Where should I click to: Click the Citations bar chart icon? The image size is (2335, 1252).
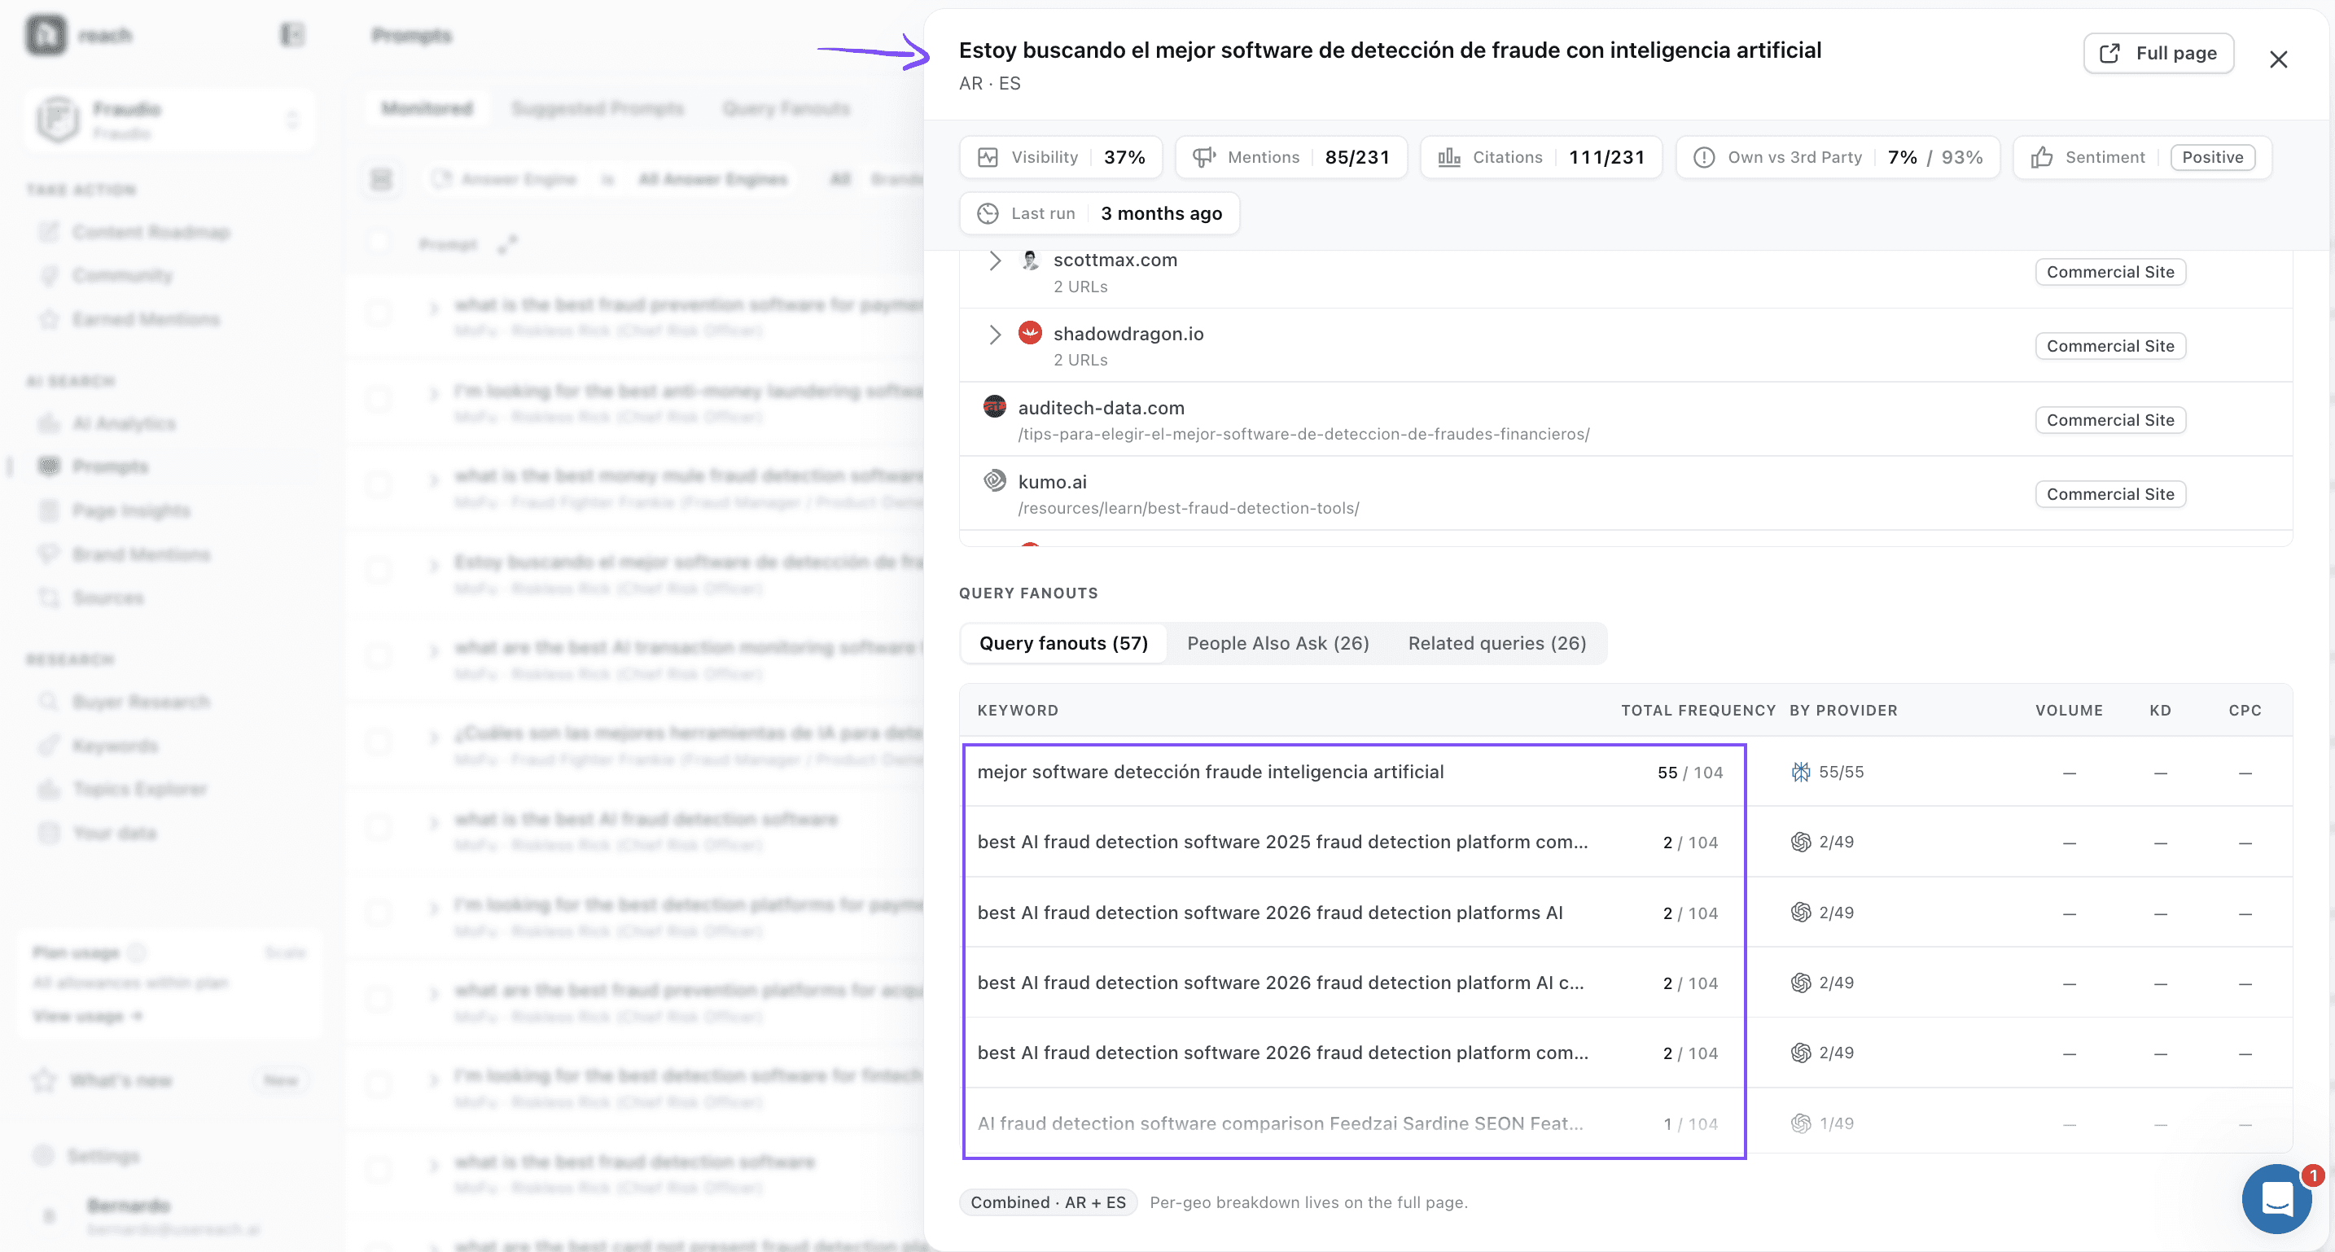tap(1448, 158)
